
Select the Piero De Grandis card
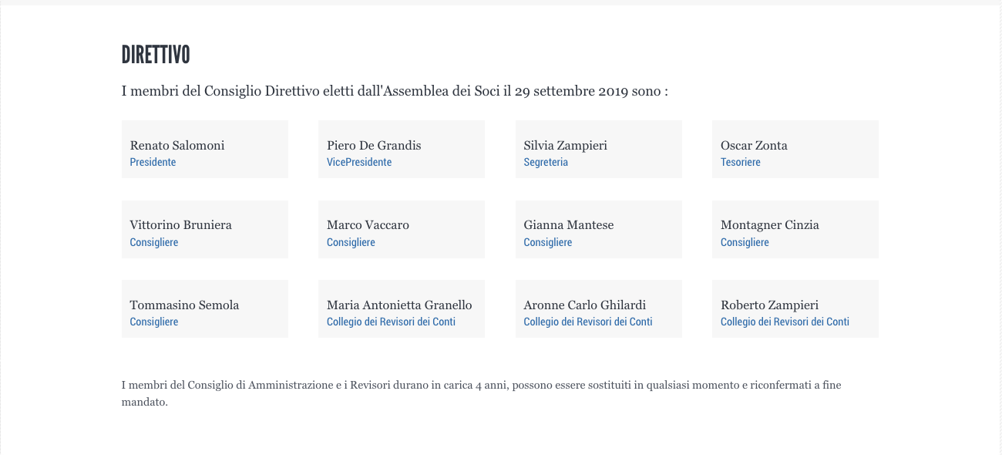[402, 149]
